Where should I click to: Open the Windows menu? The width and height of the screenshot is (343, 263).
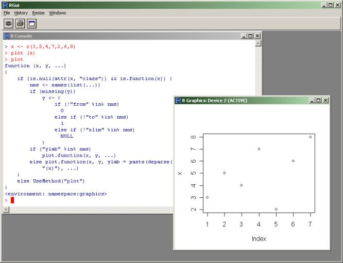click(x=57, y=13)
